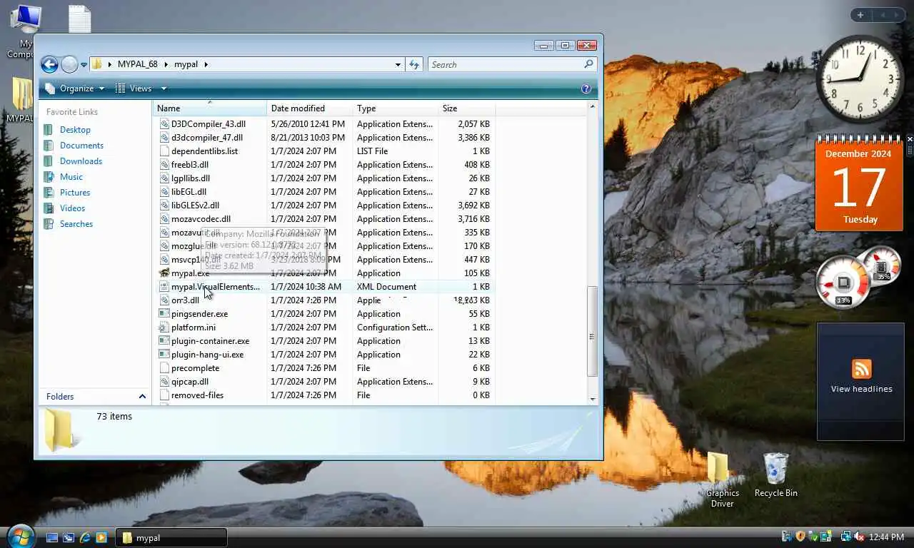Image resolution: width=914 pixels, height=548 pixels.
Task: Click the network tray icon with red X
Action: (x=859, y=537)
